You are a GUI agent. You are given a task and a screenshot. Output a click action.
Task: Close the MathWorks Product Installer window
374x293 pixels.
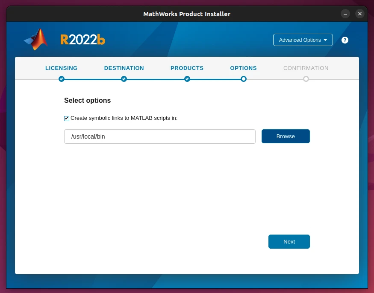point(360,14)
